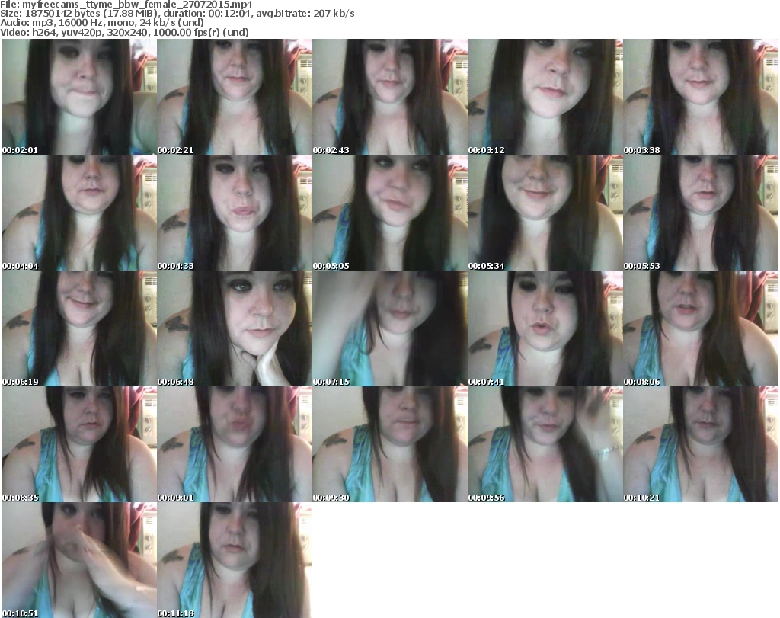
Task: Choose the thumbnail stamped 00:09:01
Action: [x=235, y=444]
